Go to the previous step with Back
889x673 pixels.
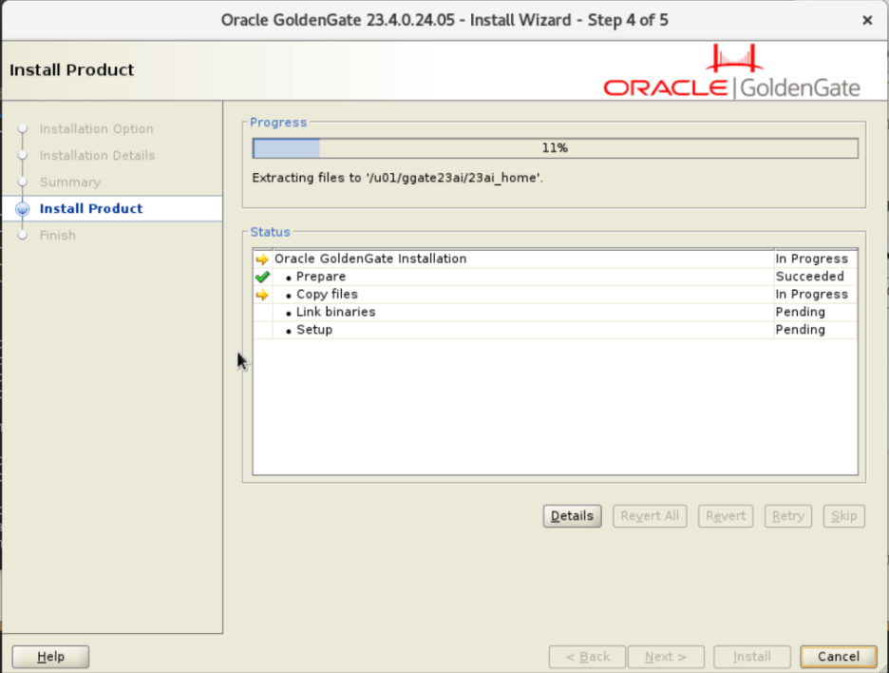[587, 657]
